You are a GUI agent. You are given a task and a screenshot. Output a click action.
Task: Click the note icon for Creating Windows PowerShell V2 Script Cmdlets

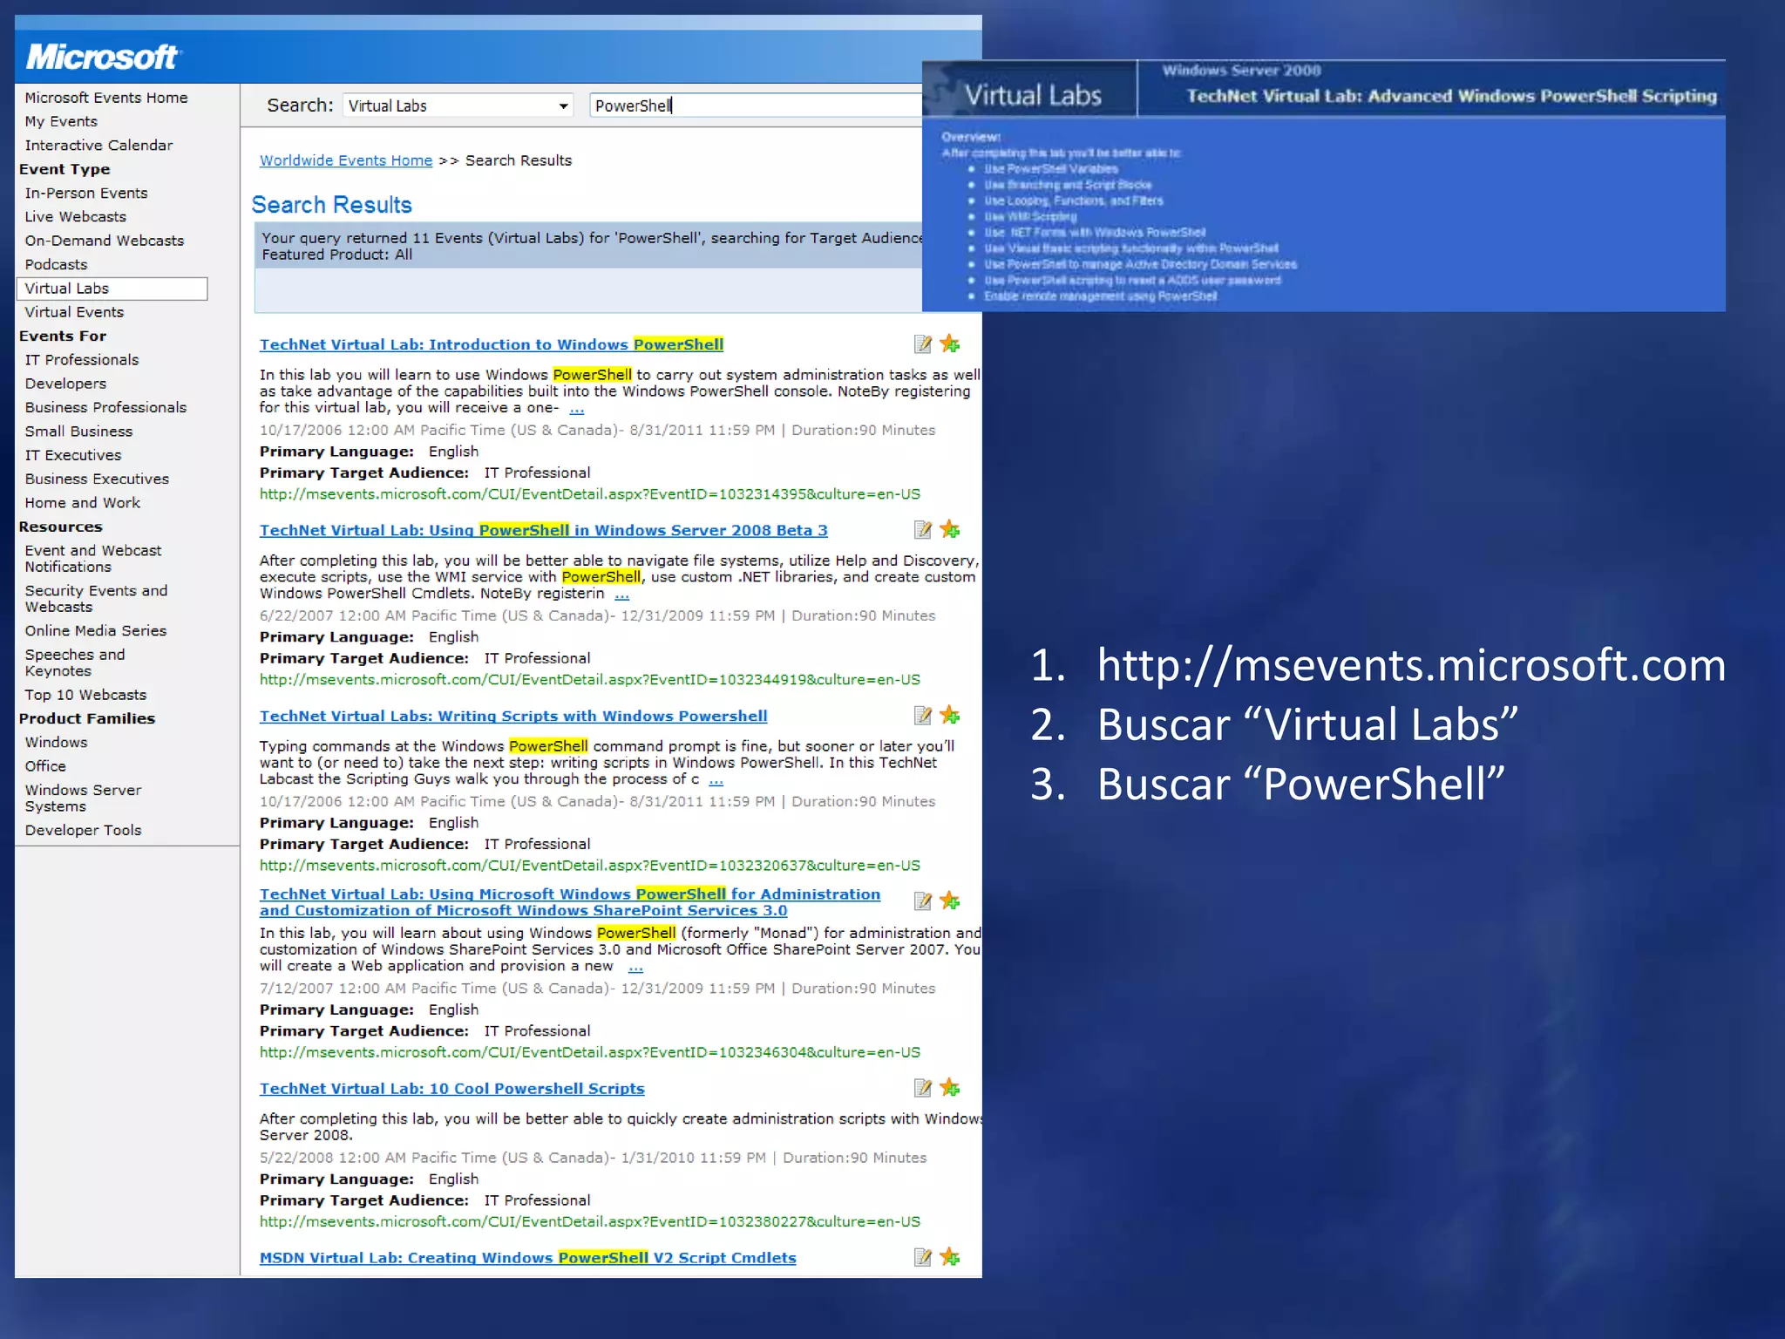[923, 1257]
